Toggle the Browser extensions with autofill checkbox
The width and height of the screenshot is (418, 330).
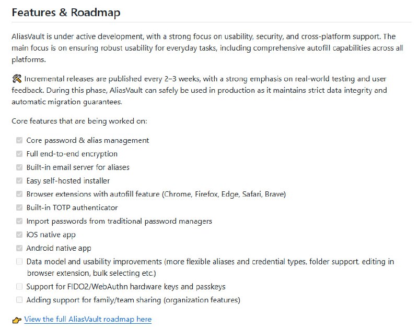point(19,194)
